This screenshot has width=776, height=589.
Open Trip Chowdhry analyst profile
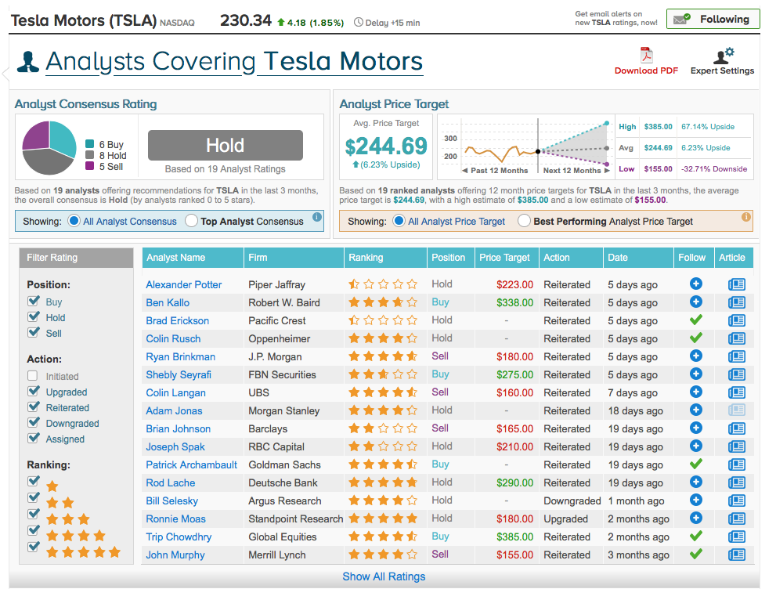179,537
